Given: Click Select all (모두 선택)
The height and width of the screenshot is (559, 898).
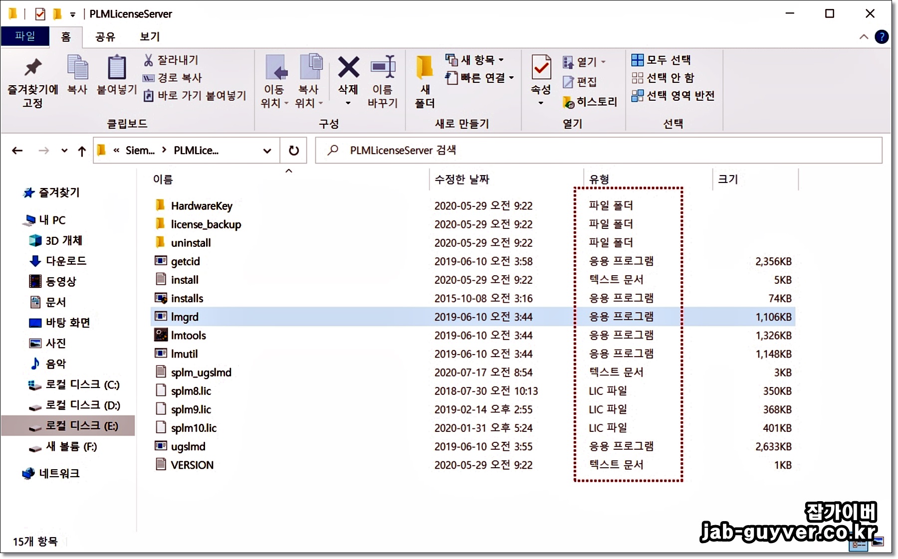Looking at the screenshot, I should click(x=661, y=60).
